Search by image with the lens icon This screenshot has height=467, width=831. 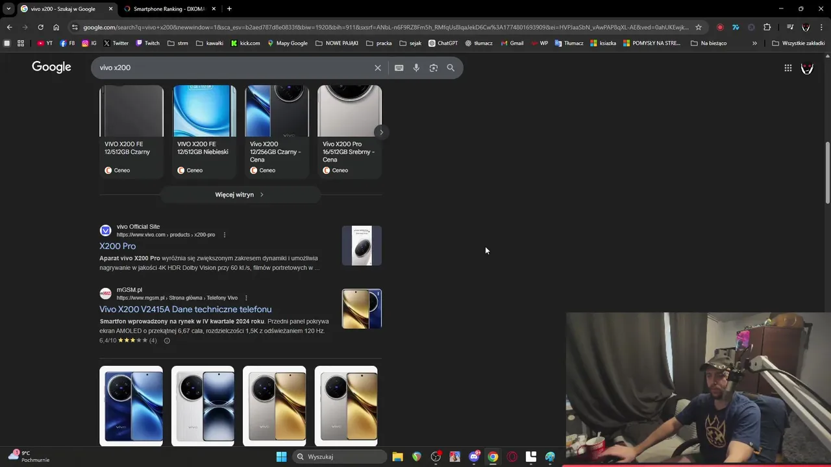tap(433, 67)
